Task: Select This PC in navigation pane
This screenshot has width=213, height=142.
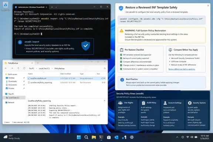Action: (x=10, y=94)
